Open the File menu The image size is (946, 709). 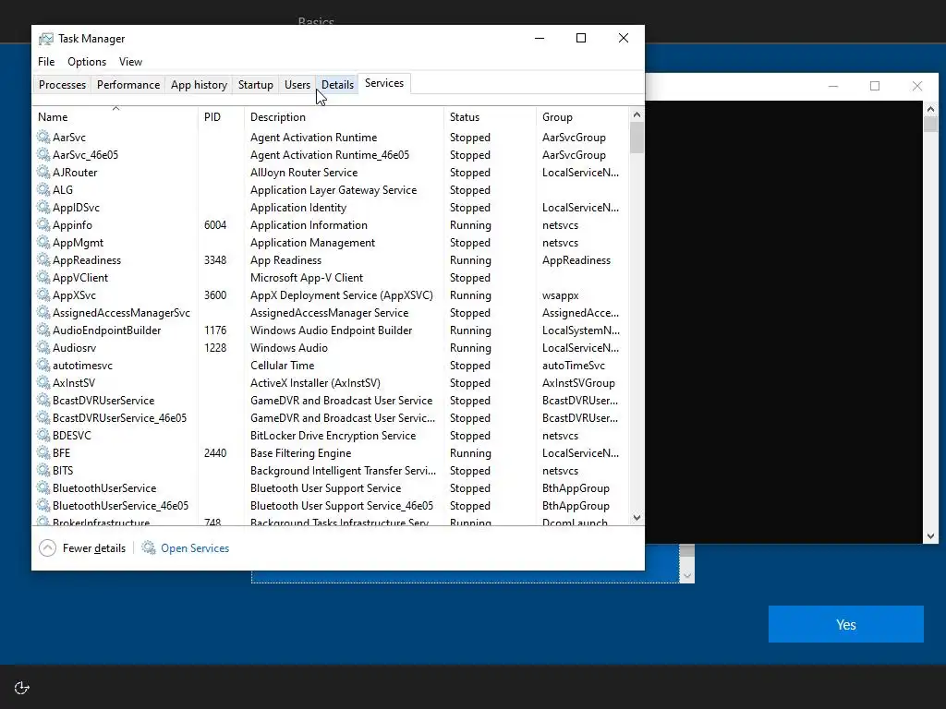point(46,62)
